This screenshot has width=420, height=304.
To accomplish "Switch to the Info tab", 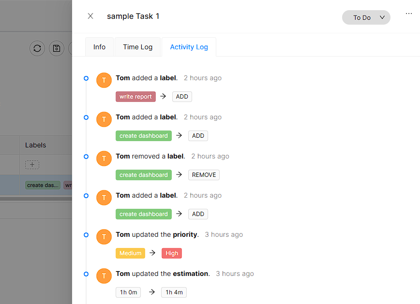I will tap(99, 47).
